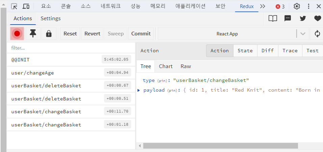Viewport: 323px width, 152px height.
Task: Click the Twitter bird icon
Action: (x=303, y=19)
